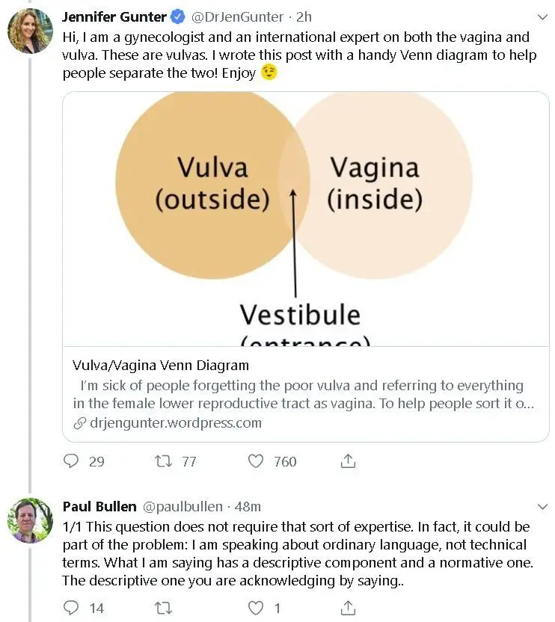Image resolution: width=555 pixels, height=622 pixels.
Task: Open Jennifer Gunter's profile picture
Action: pos(30,31)
